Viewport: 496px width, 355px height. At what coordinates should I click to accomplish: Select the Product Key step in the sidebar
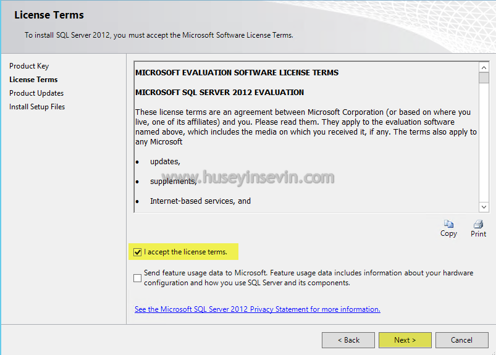[x=29, y=66]
